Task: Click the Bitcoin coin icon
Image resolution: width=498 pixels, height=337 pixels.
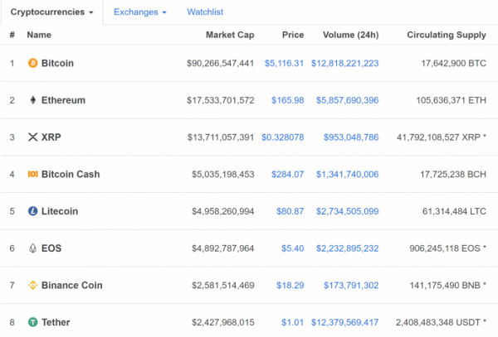Action: click(32, 63)
